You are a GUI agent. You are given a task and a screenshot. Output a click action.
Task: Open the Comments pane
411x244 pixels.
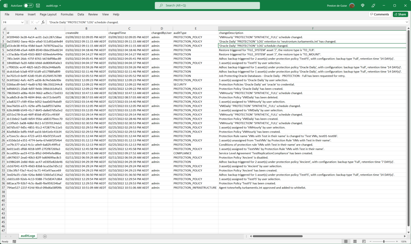[380, 14]
